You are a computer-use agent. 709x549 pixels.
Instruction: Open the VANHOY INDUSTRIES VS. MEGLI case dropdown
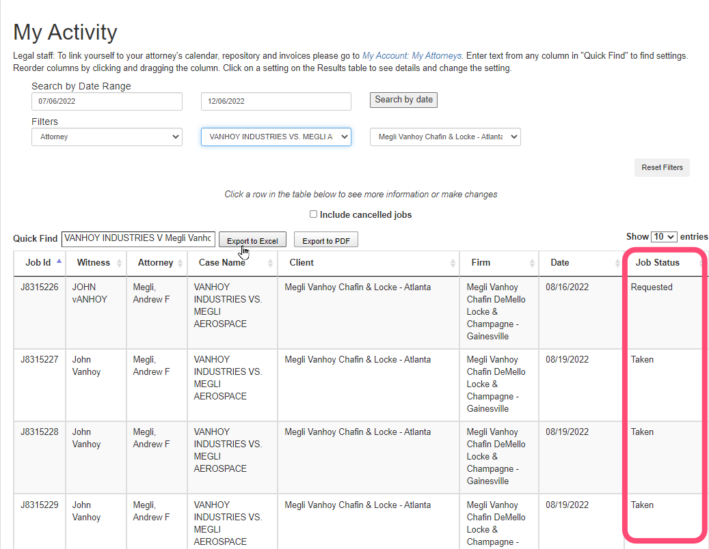(276, 137)
